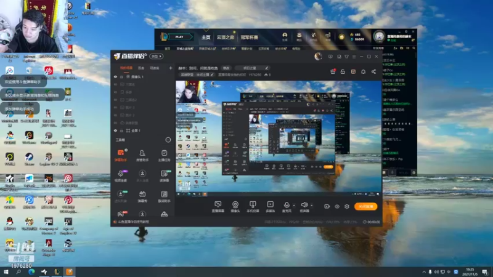Select the 全屏 1 source row

143,130
